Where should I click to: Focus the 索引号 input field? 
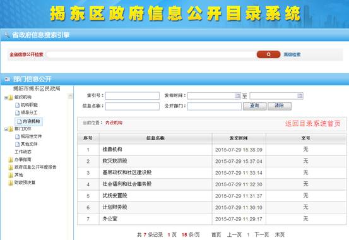(x=132, y=96)
